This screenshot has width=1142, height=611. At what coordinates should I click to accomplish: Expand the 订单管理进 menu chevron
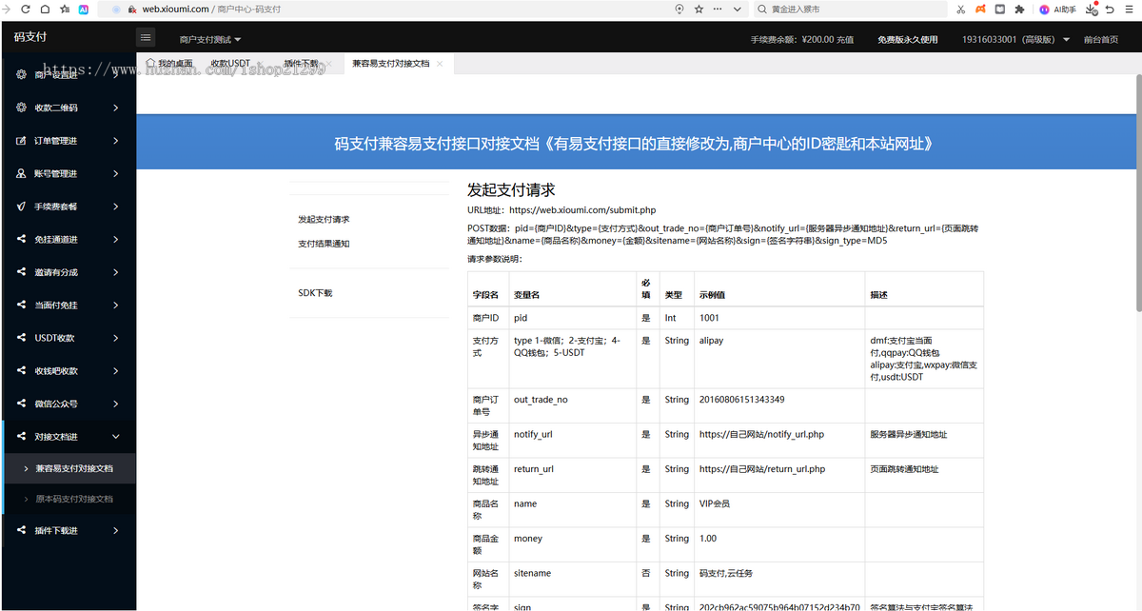coord(116,141)
